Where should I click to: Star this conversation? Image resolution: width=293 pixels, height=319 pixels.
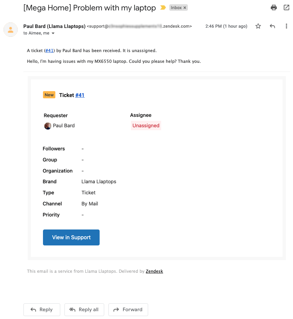point(258,26)
